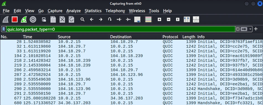Reload this capture file icon
The height and width of the screenshot is (105, 263).
click(x=71, y=20)
